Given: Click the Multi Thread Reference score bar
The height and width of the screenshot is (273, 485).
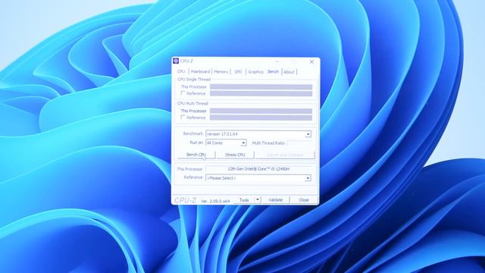Looking at the screenshot, I should (x=261, y=118).
